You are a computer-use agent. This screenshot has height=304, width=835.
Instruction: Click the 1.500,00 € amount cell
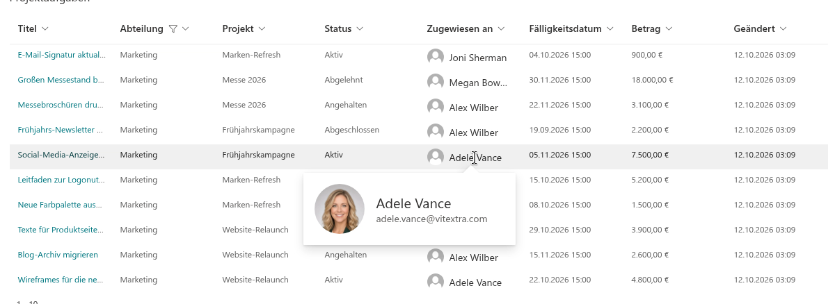[x=650, y=205]
